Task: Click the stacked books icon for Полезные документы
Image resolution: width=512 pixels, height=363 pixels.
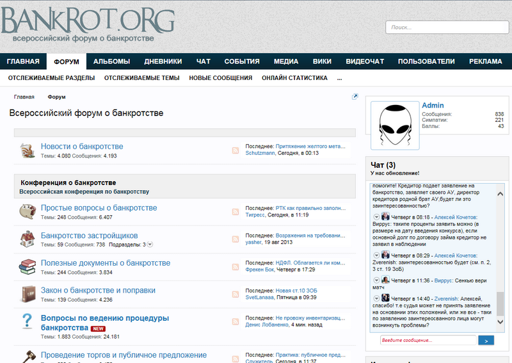Action: click(x=27, y=266)
